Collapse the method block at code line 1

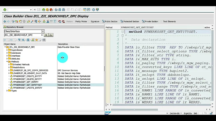click(123, 32)
